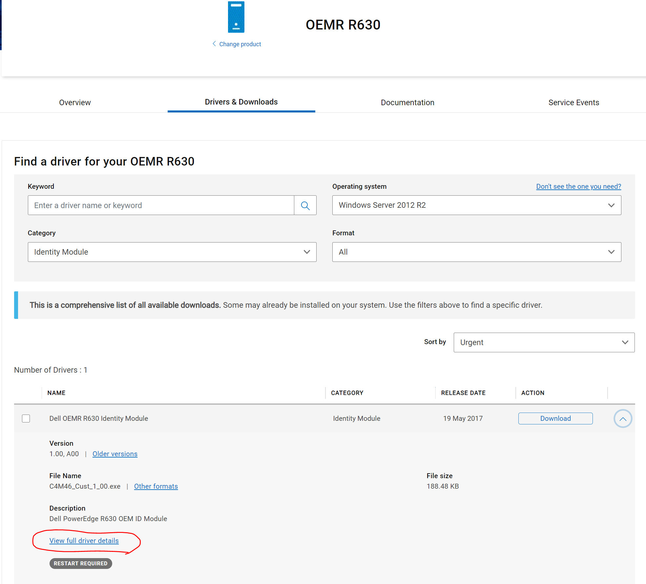This screenshot has width=646, height=584.
Task: Select the Drivers & Downloads tab
Action: click(241, 102)
